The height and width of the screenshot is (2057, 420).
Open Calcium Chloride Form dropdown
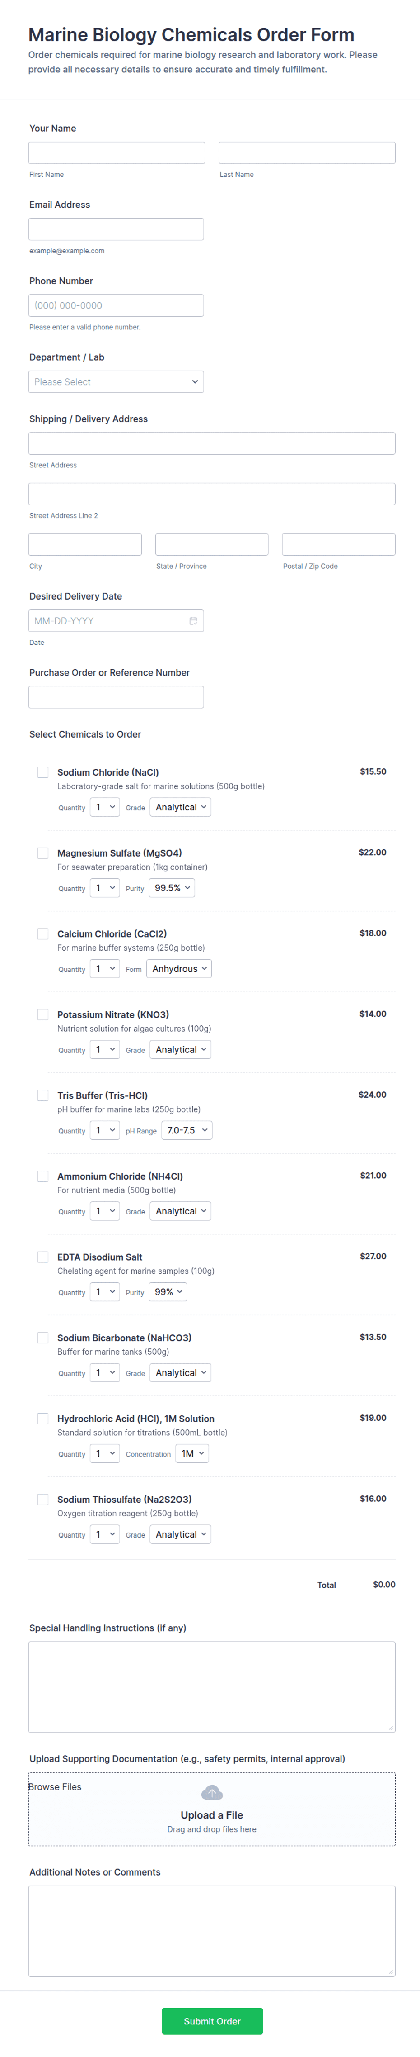(179, 969)
